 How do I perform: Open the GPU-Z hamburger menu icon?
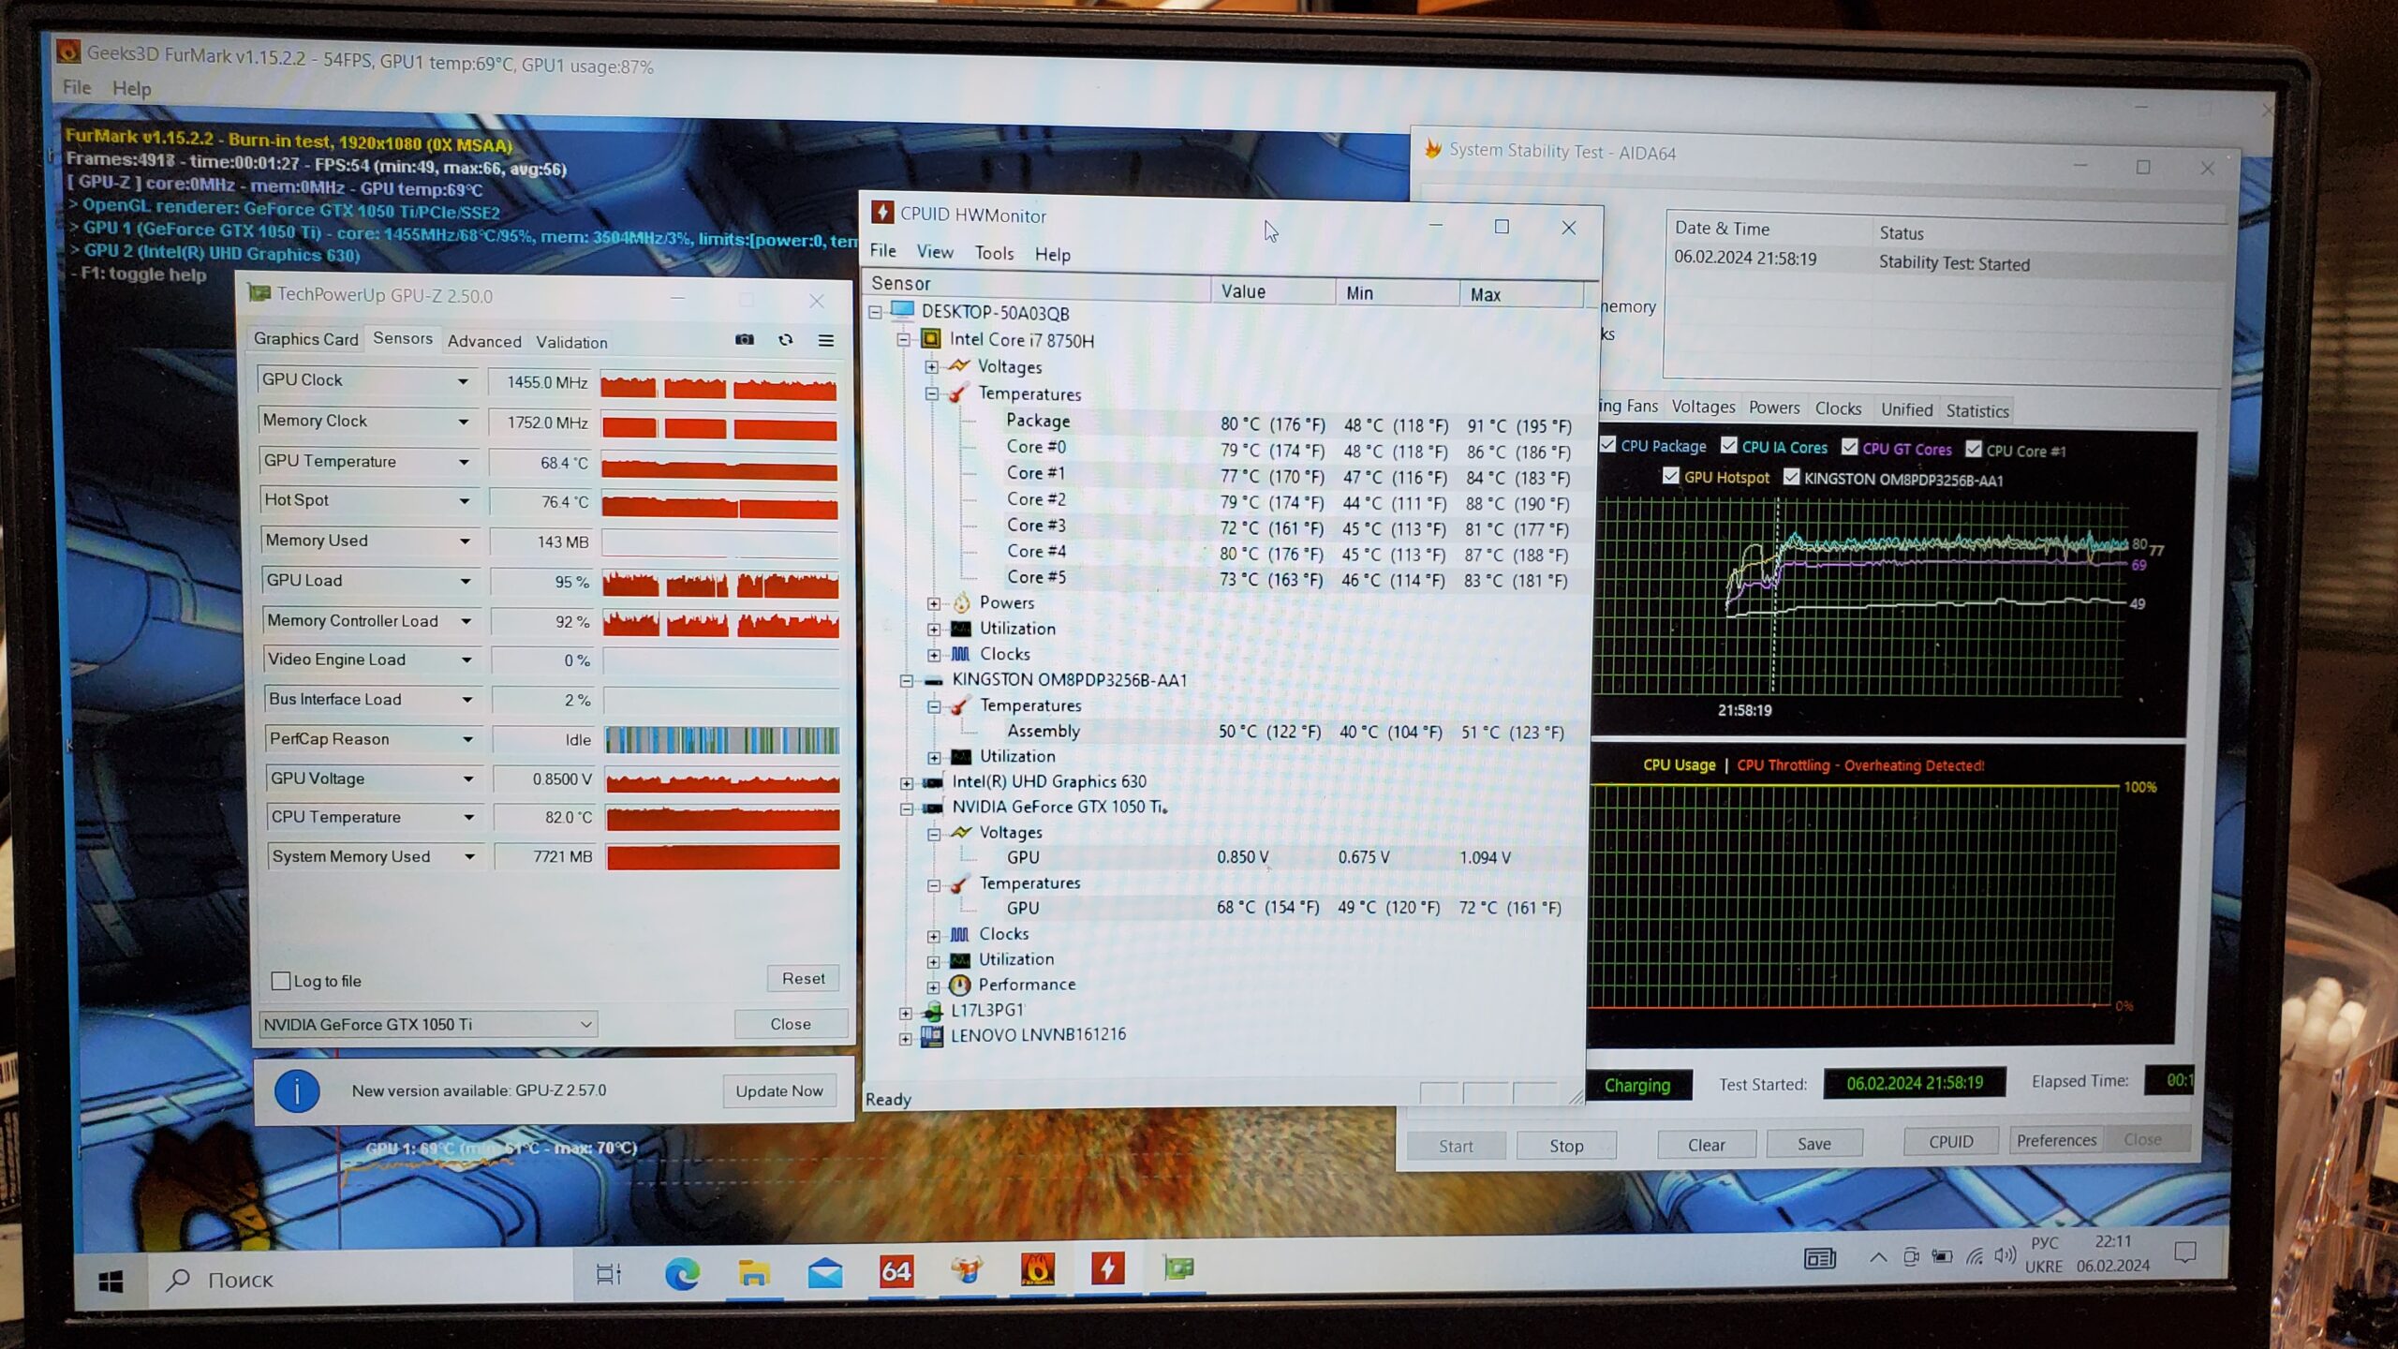(825, 341)
